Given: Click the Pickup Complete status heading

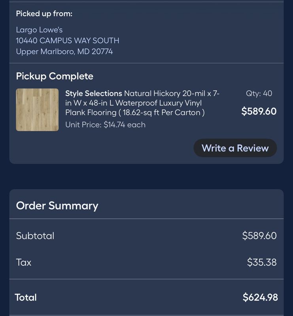Looking at the screenshot, I should tap(55, 76).
